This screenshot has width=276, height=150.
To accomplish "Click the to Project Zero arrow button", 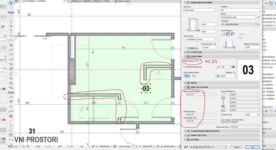I will pyautogui.click(x=215, y=44).
